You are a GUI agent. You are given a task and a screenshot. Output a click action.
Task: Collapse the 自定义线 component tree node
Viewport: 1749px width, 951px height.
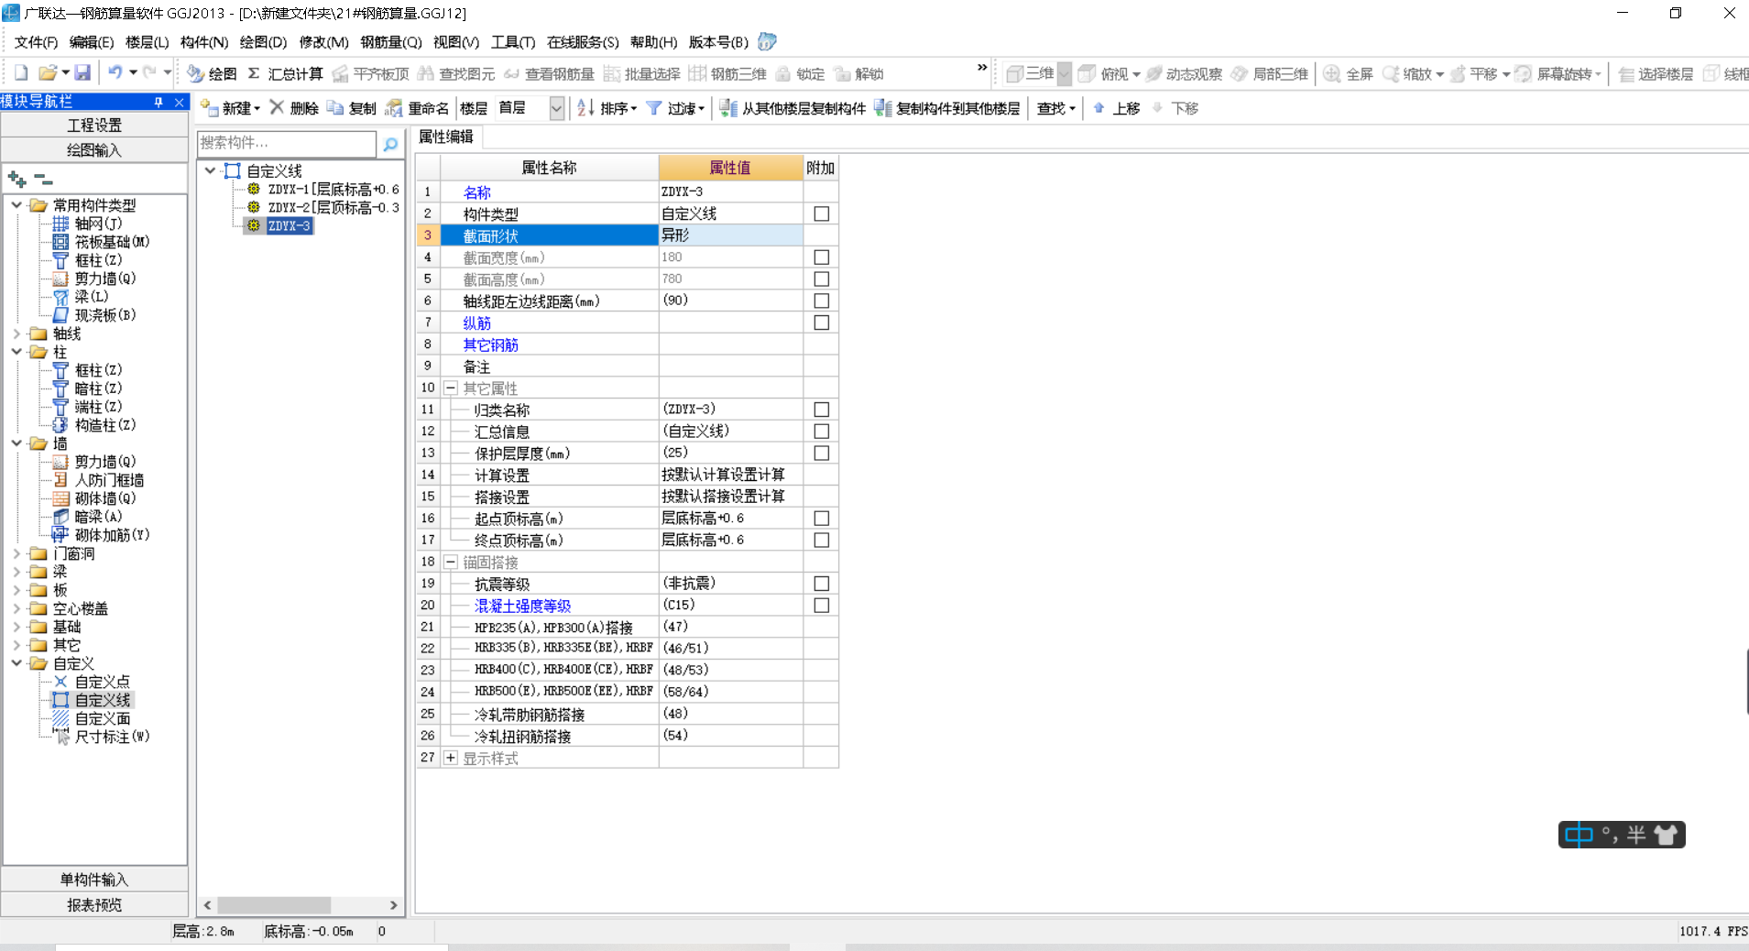pyautogui.click(x=210, y=170)
